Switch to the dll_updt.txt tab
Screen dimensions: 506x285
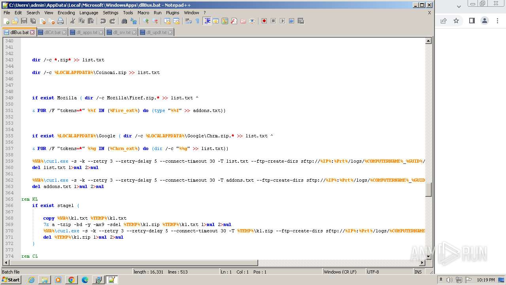(157, 32)
